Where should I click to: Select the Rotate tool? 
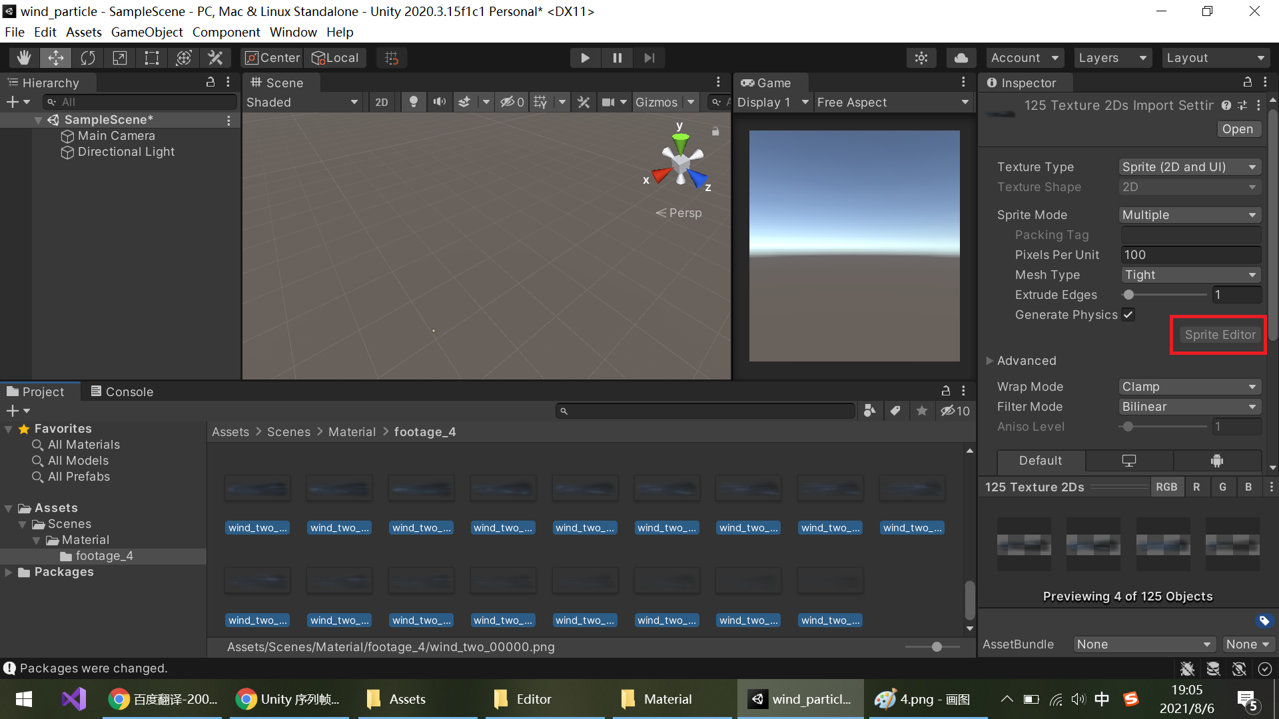(x=88, y=58)
